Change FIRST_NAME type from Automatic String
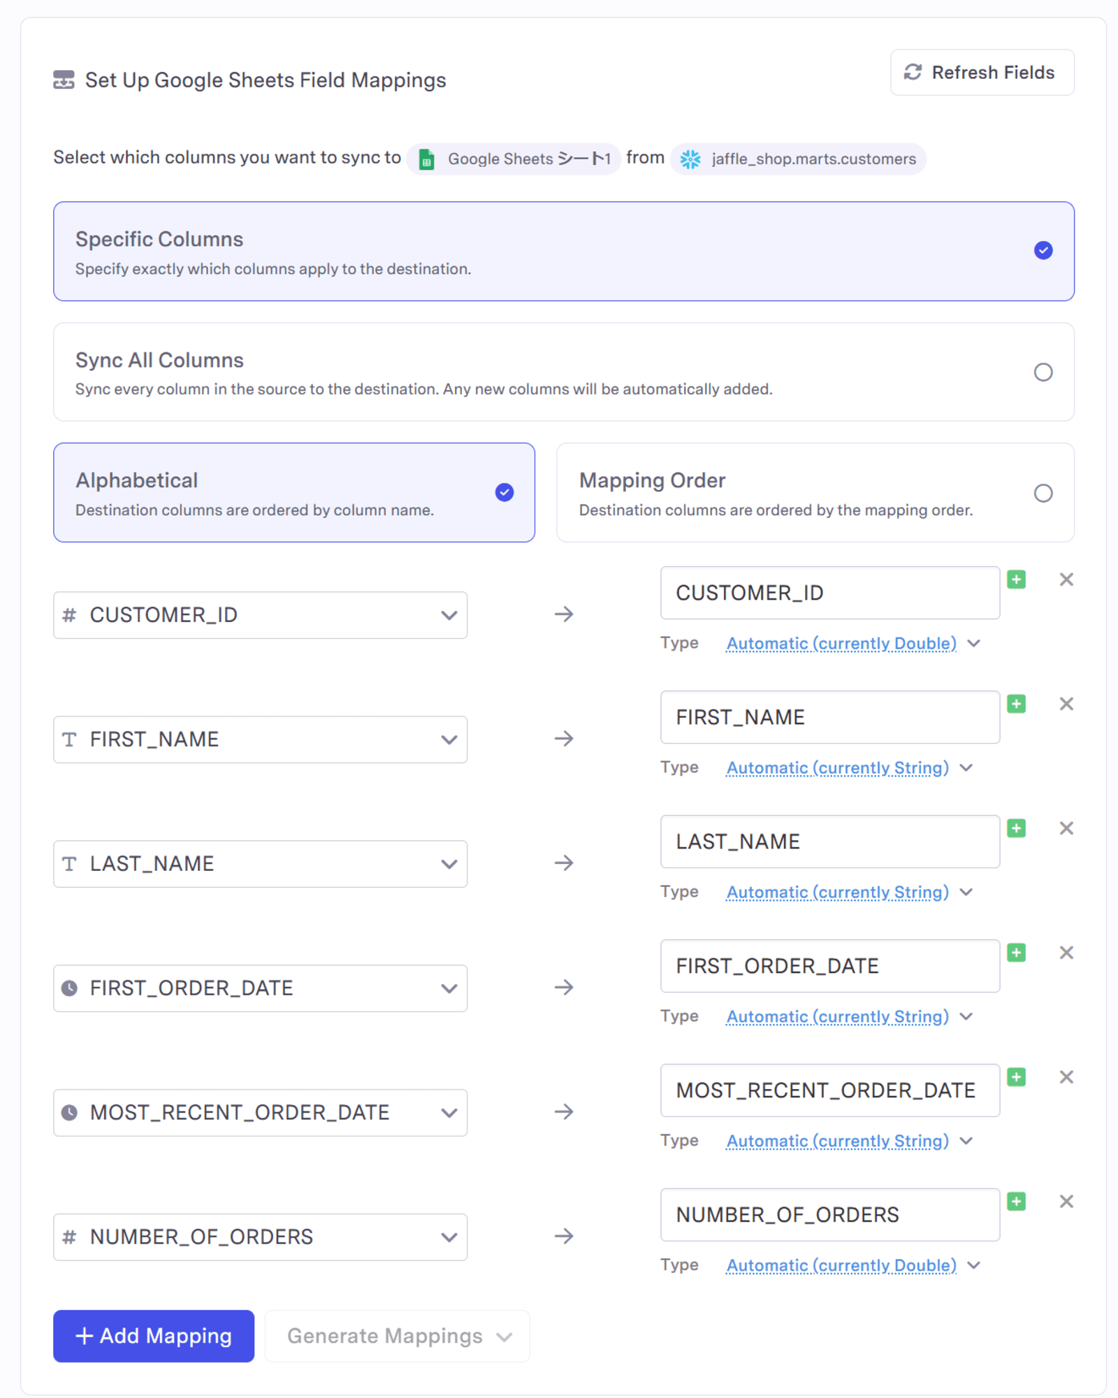Image resolution: width=1118 pixels, height=1398 pixels. tap(850, 768)
